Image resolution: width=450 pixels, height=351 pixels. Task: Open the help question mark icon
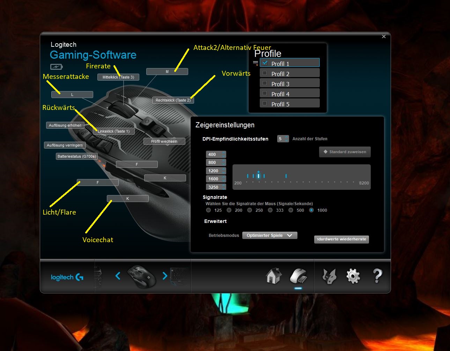[377, 276]
